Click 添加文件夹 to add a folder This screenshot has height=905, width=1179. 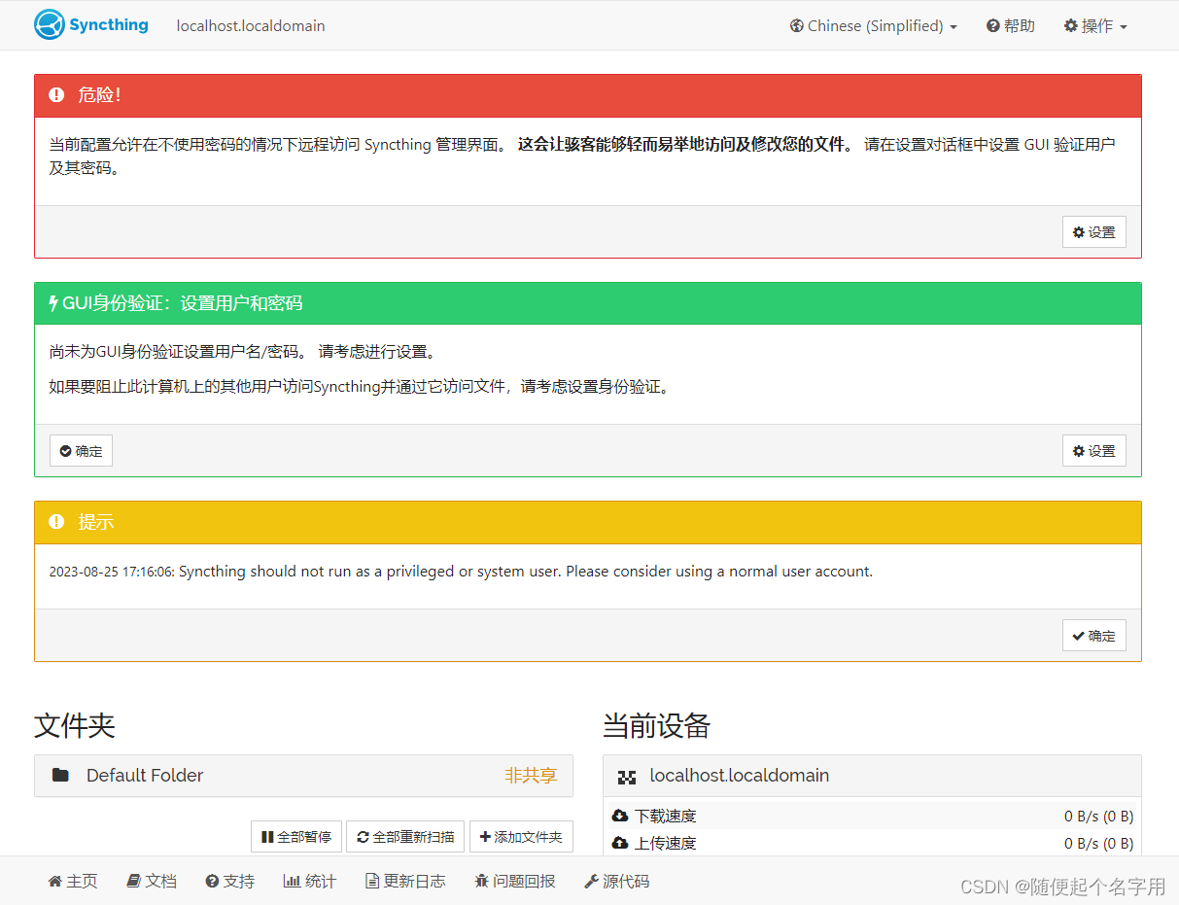point(521,837)
